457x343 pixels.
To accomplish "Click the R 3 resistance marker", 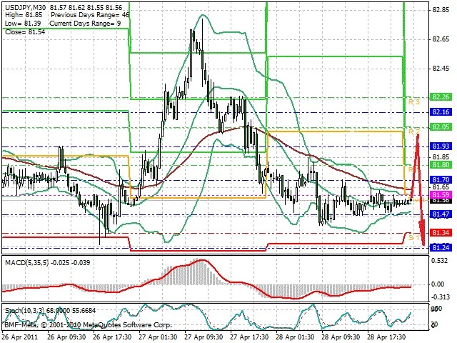I will pos(414,101).
